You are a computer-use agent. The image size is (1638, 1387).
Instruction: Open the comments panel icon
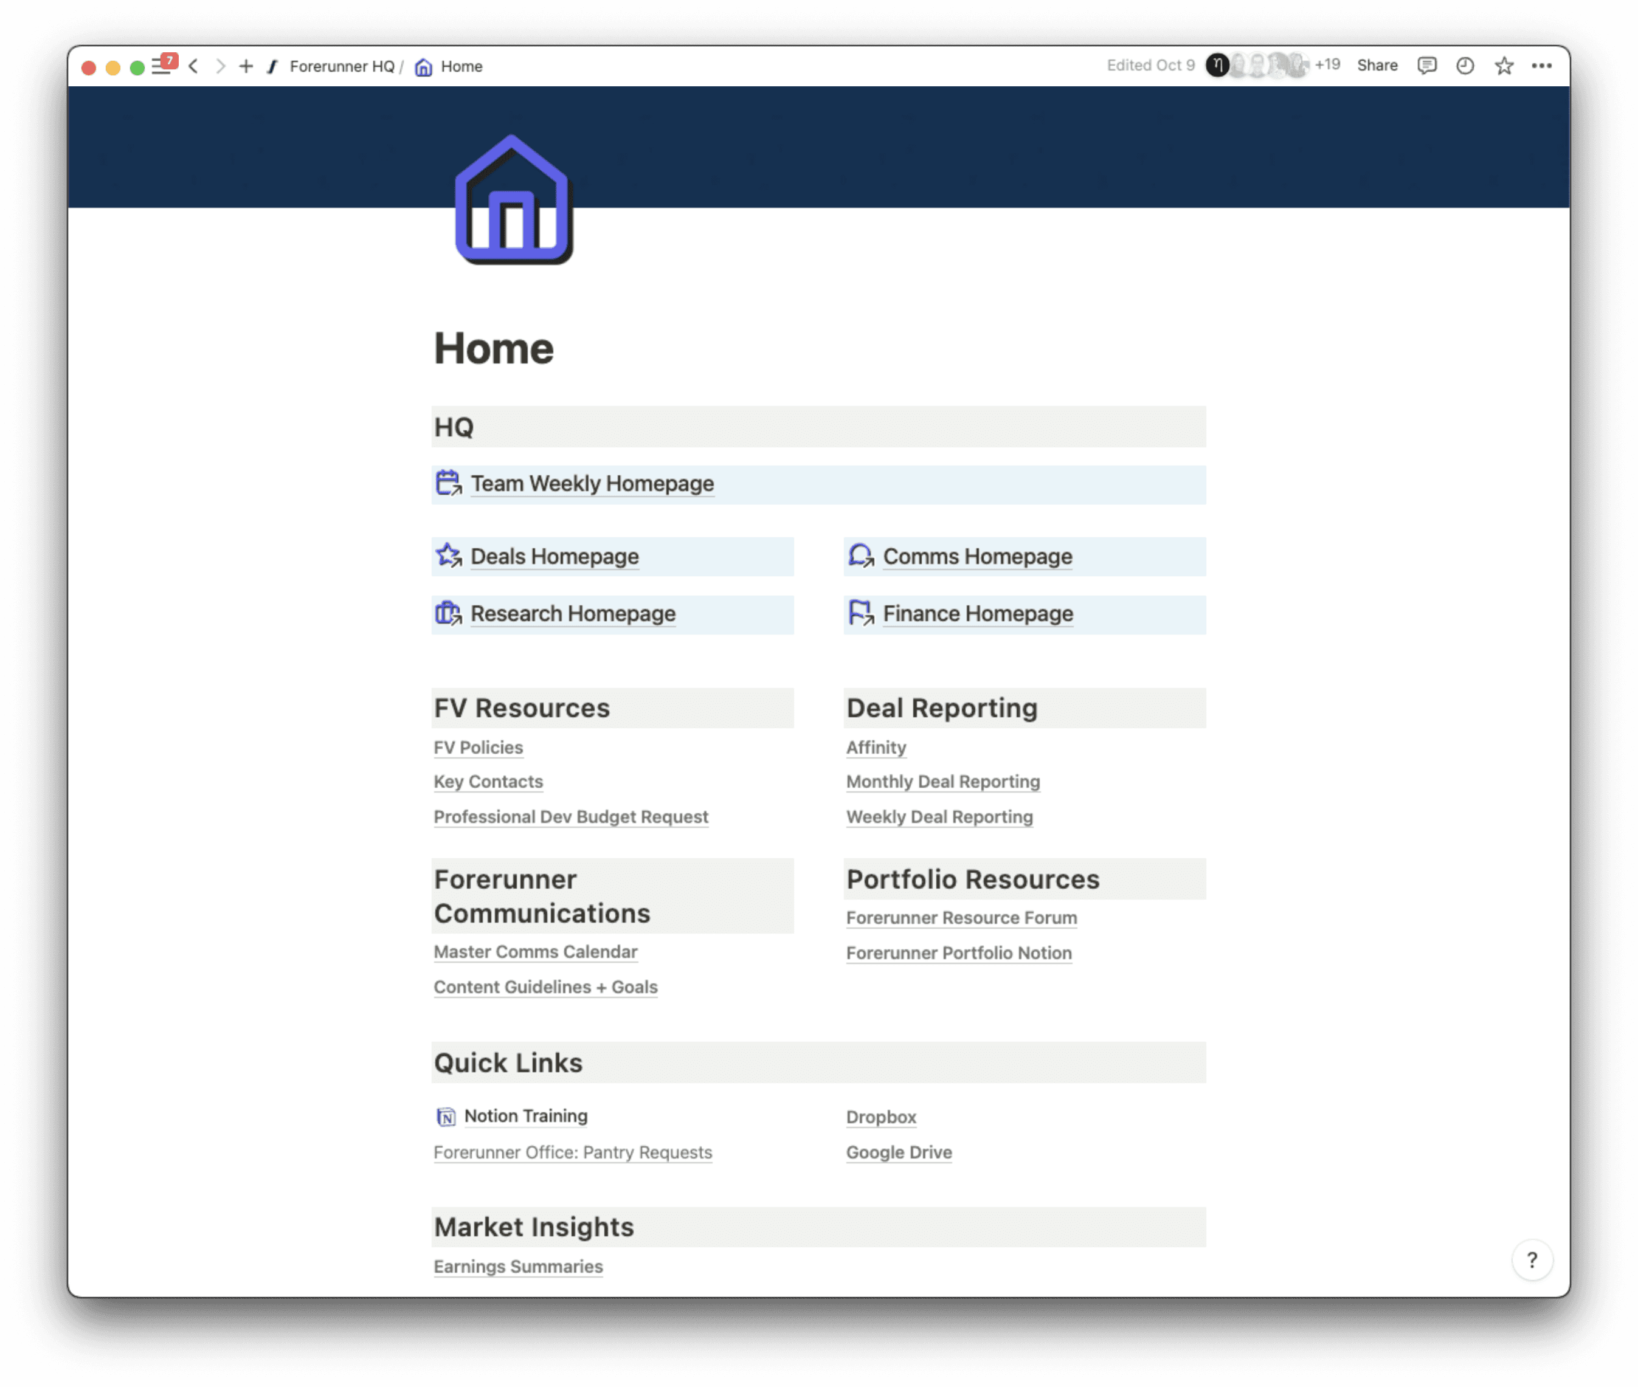pos(1426,66)
